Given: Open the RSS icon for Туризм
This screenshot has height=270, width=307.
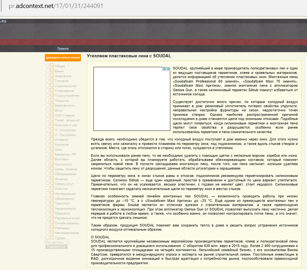Looking at the screenshot, I should pos(52,237).
